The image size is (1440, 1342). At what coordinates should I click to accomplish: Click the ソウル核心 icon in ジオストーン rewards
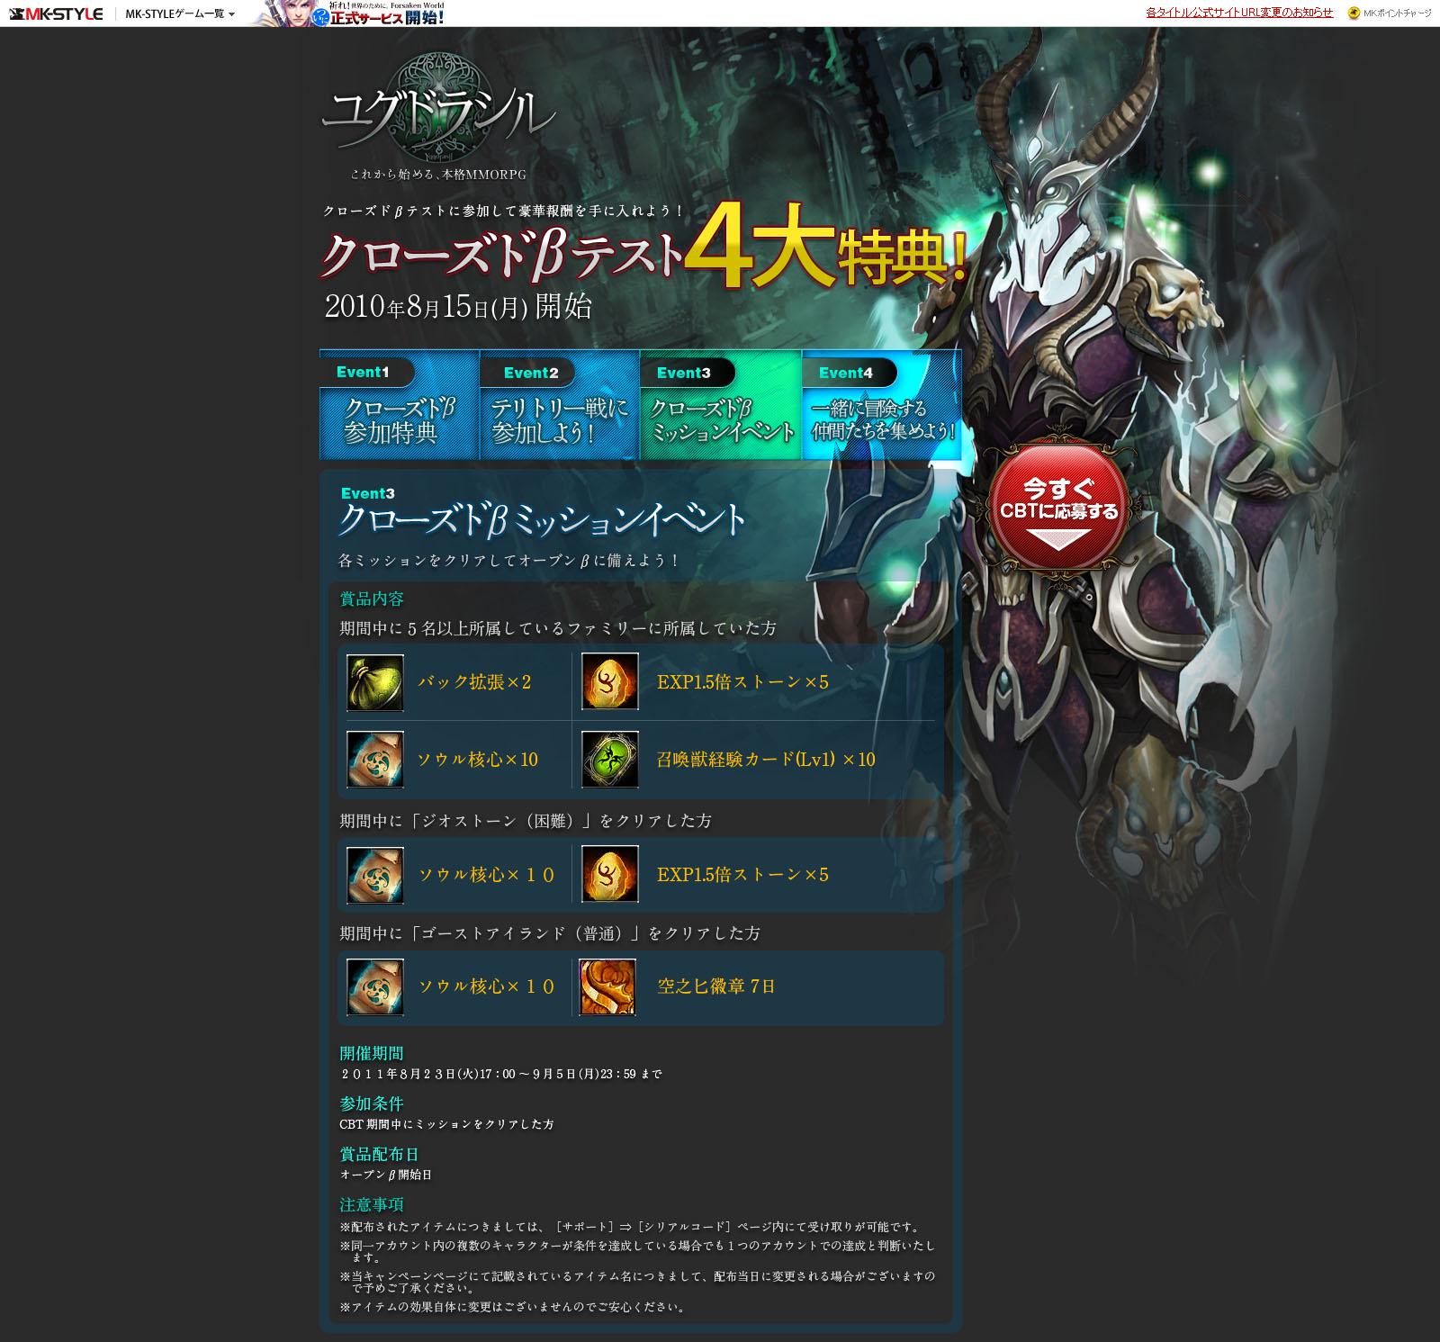[375, 875]
